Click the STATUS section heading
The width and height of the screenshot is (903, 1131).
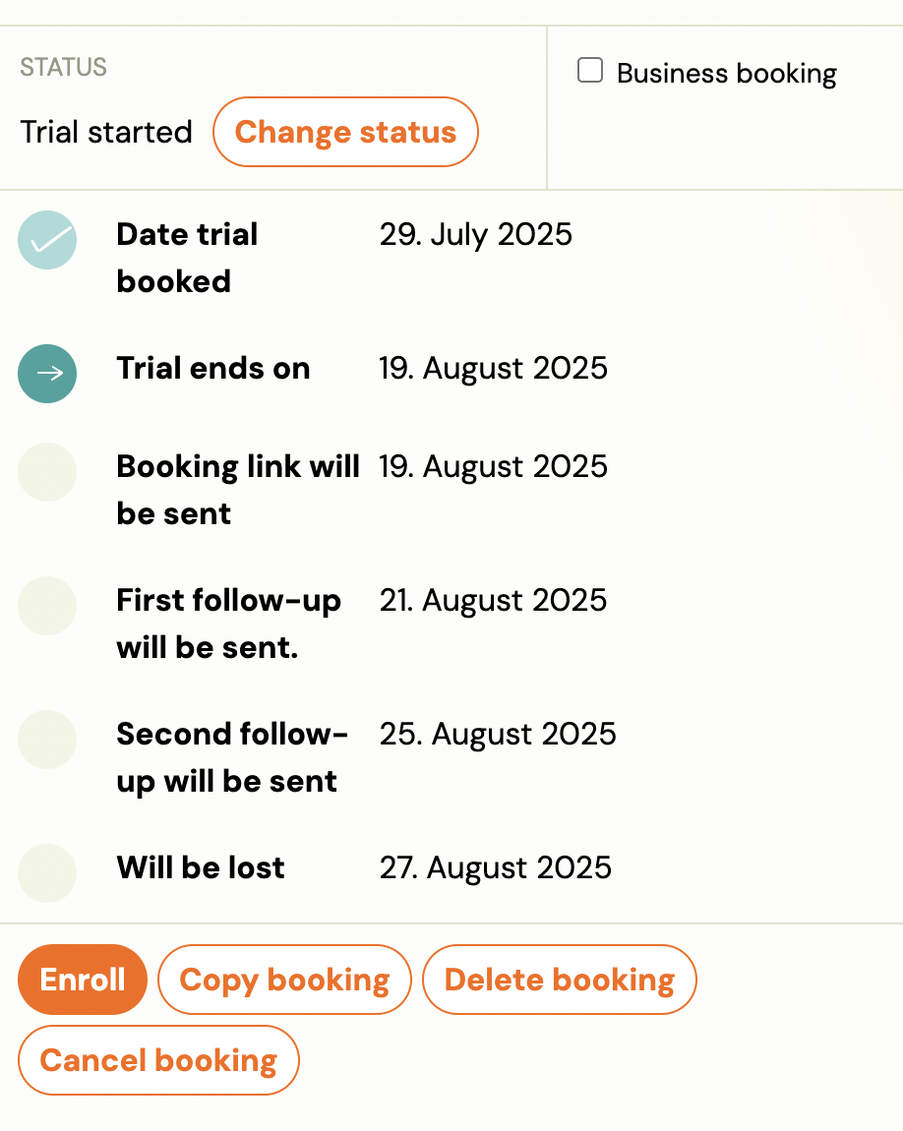(x=63, y=67)
